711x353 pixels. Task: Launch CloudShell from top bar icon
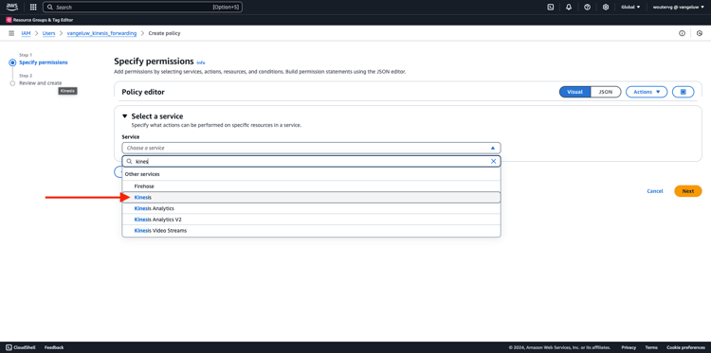(x=551, y=7)
